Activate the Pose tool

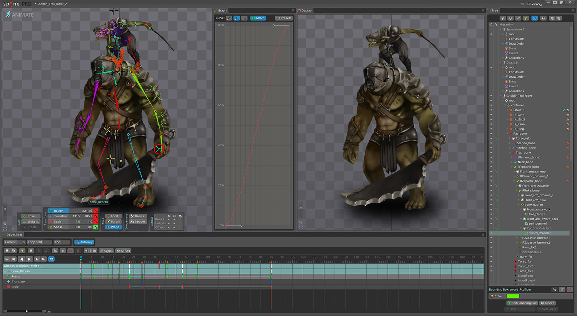30,216
